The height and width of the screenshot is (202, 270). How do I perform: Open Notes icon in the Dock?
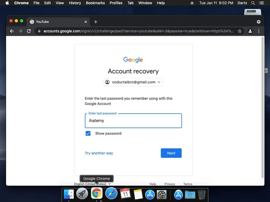tap(138, 194)
